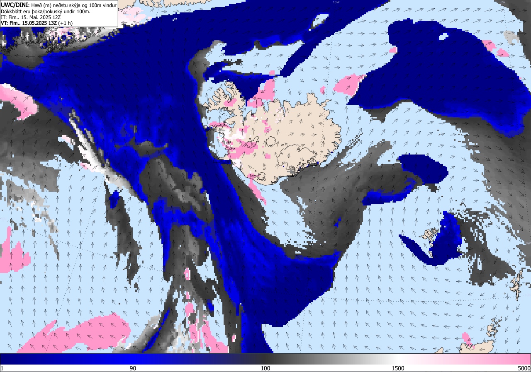Image resolution: width=531 pixels, height=372 pixels.
Task: Click the '1' label on the color bar
Action: coord(2,368)
